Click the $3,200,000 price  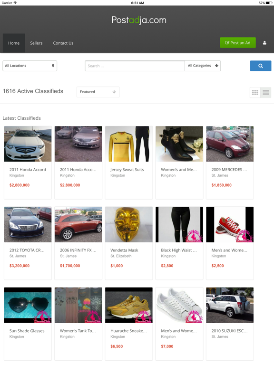[x=20, y=266]
